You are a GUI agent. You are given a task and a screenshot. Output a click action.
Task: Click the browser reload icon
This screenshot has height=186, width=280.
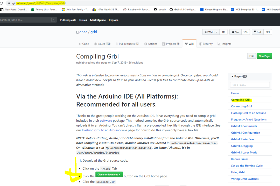[1, 3]
